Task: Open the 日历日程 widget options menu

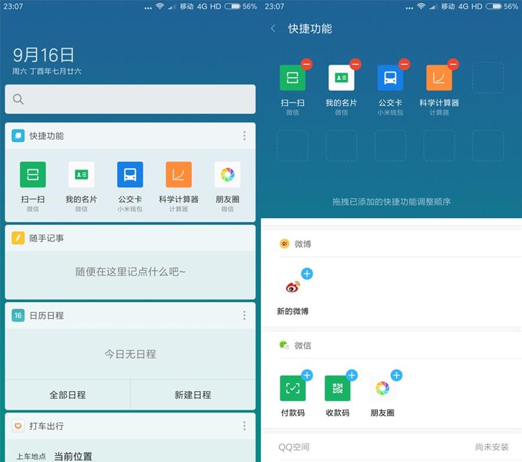Action: pos(244,315)
